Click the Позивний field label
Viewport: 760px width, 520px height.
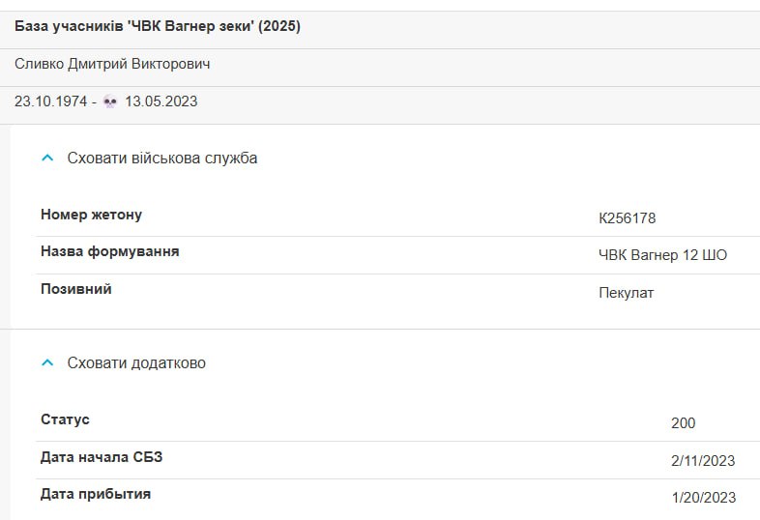(76, 289)
